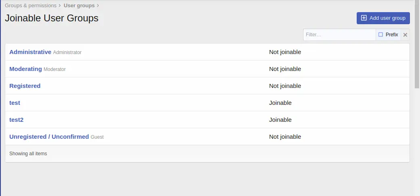The height and width of the screenshot is (196, 420).
Task: Click the Showing all items footer
Action: 207,154
